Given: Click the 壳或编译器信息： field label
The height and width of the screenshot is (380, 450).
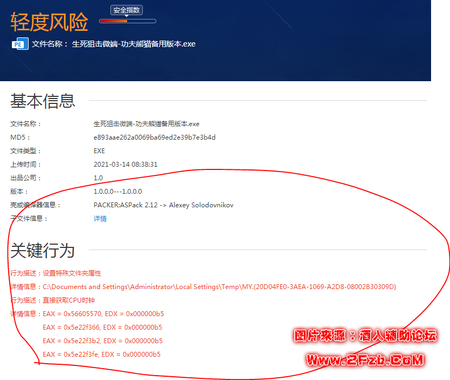Looking at the screenshot, I should click(x=36, y=205).
